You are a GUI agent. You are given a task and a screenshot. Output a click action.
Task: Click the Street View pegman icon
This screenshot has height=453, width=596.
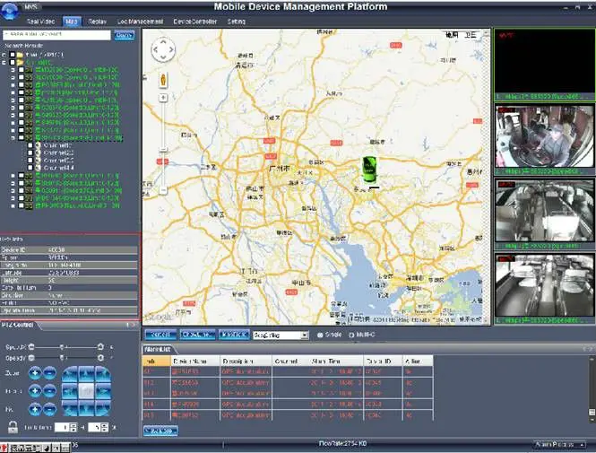coord(163,80)
